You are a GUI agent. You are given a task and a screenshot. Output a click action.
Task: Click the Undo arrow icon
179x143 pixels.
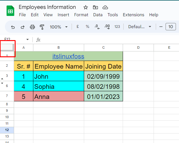point(13,27)
